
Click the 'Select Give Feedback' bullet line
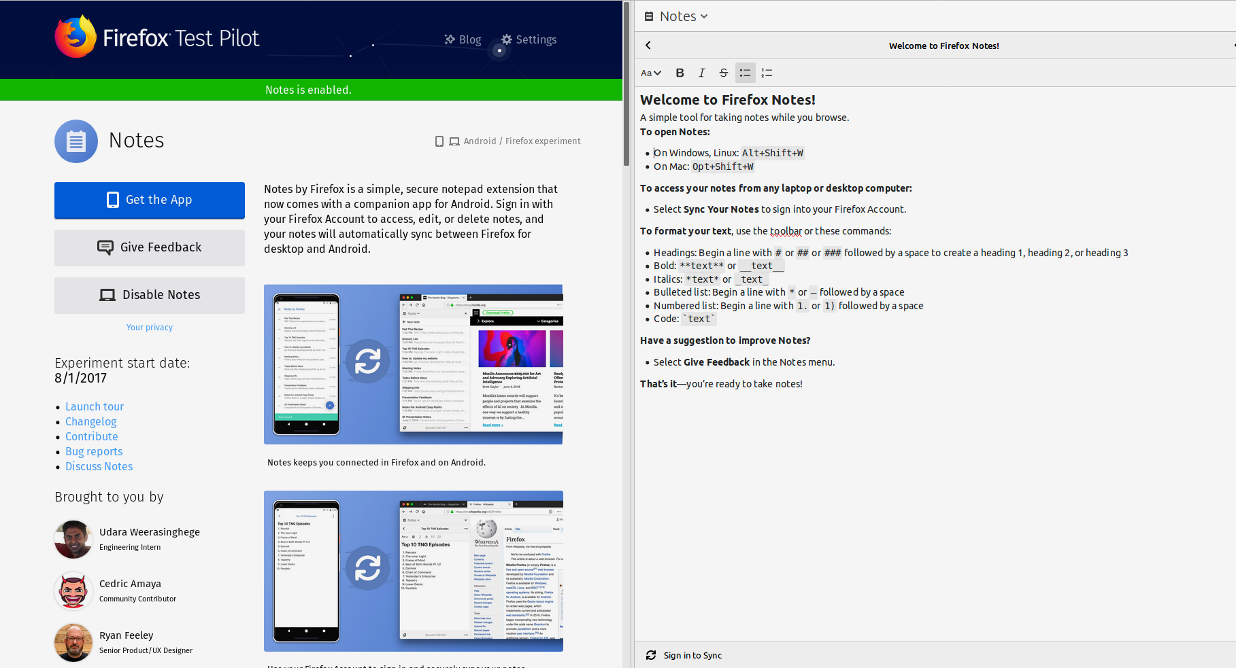[x=744, y=362]
